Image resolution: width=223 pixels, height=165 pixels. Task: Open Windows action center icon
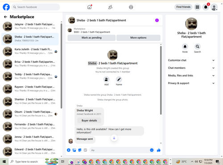pos(217,161)
